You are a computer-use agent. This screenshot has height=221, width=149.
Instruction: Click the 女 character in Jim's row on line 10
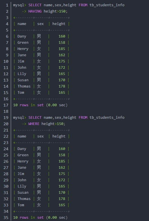pyautogui.click(x=39, y=61)
